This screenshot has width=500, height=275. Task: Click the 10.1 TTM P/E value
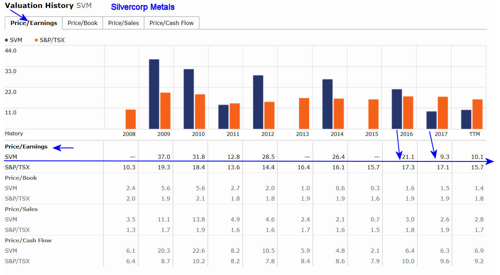coord(478,157)
